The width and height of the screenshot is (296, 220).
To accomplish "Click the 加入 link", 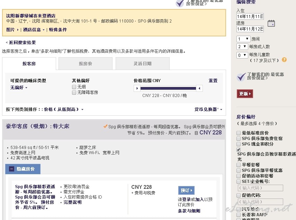I will pos(199,200).
